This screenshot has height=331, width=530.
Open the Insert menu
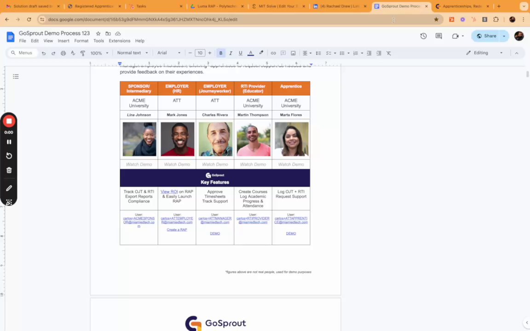tap(63, 41)
